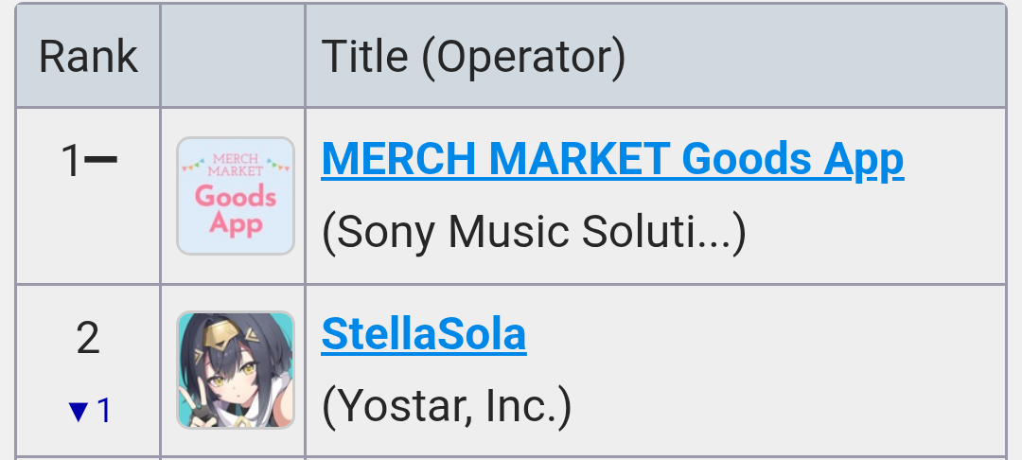Image resolution: width=1022 pixels, height=460 pixels.
Task: Click the word MARKET in the title link
Action: 579,158
